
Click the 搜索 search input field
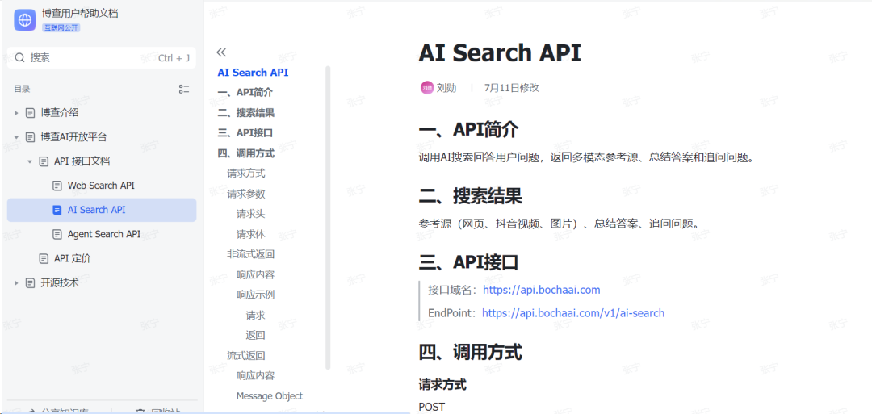click(x=102, y=58)
